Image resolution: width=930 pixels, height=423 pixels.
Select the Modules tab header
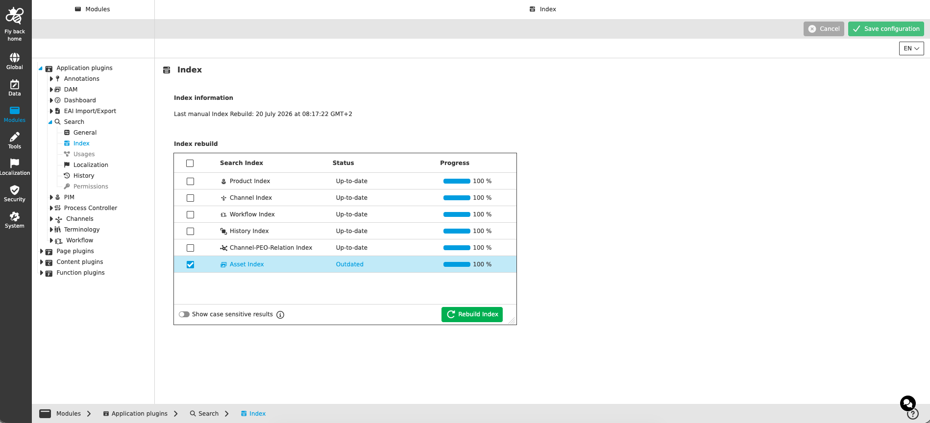[93, 9]
